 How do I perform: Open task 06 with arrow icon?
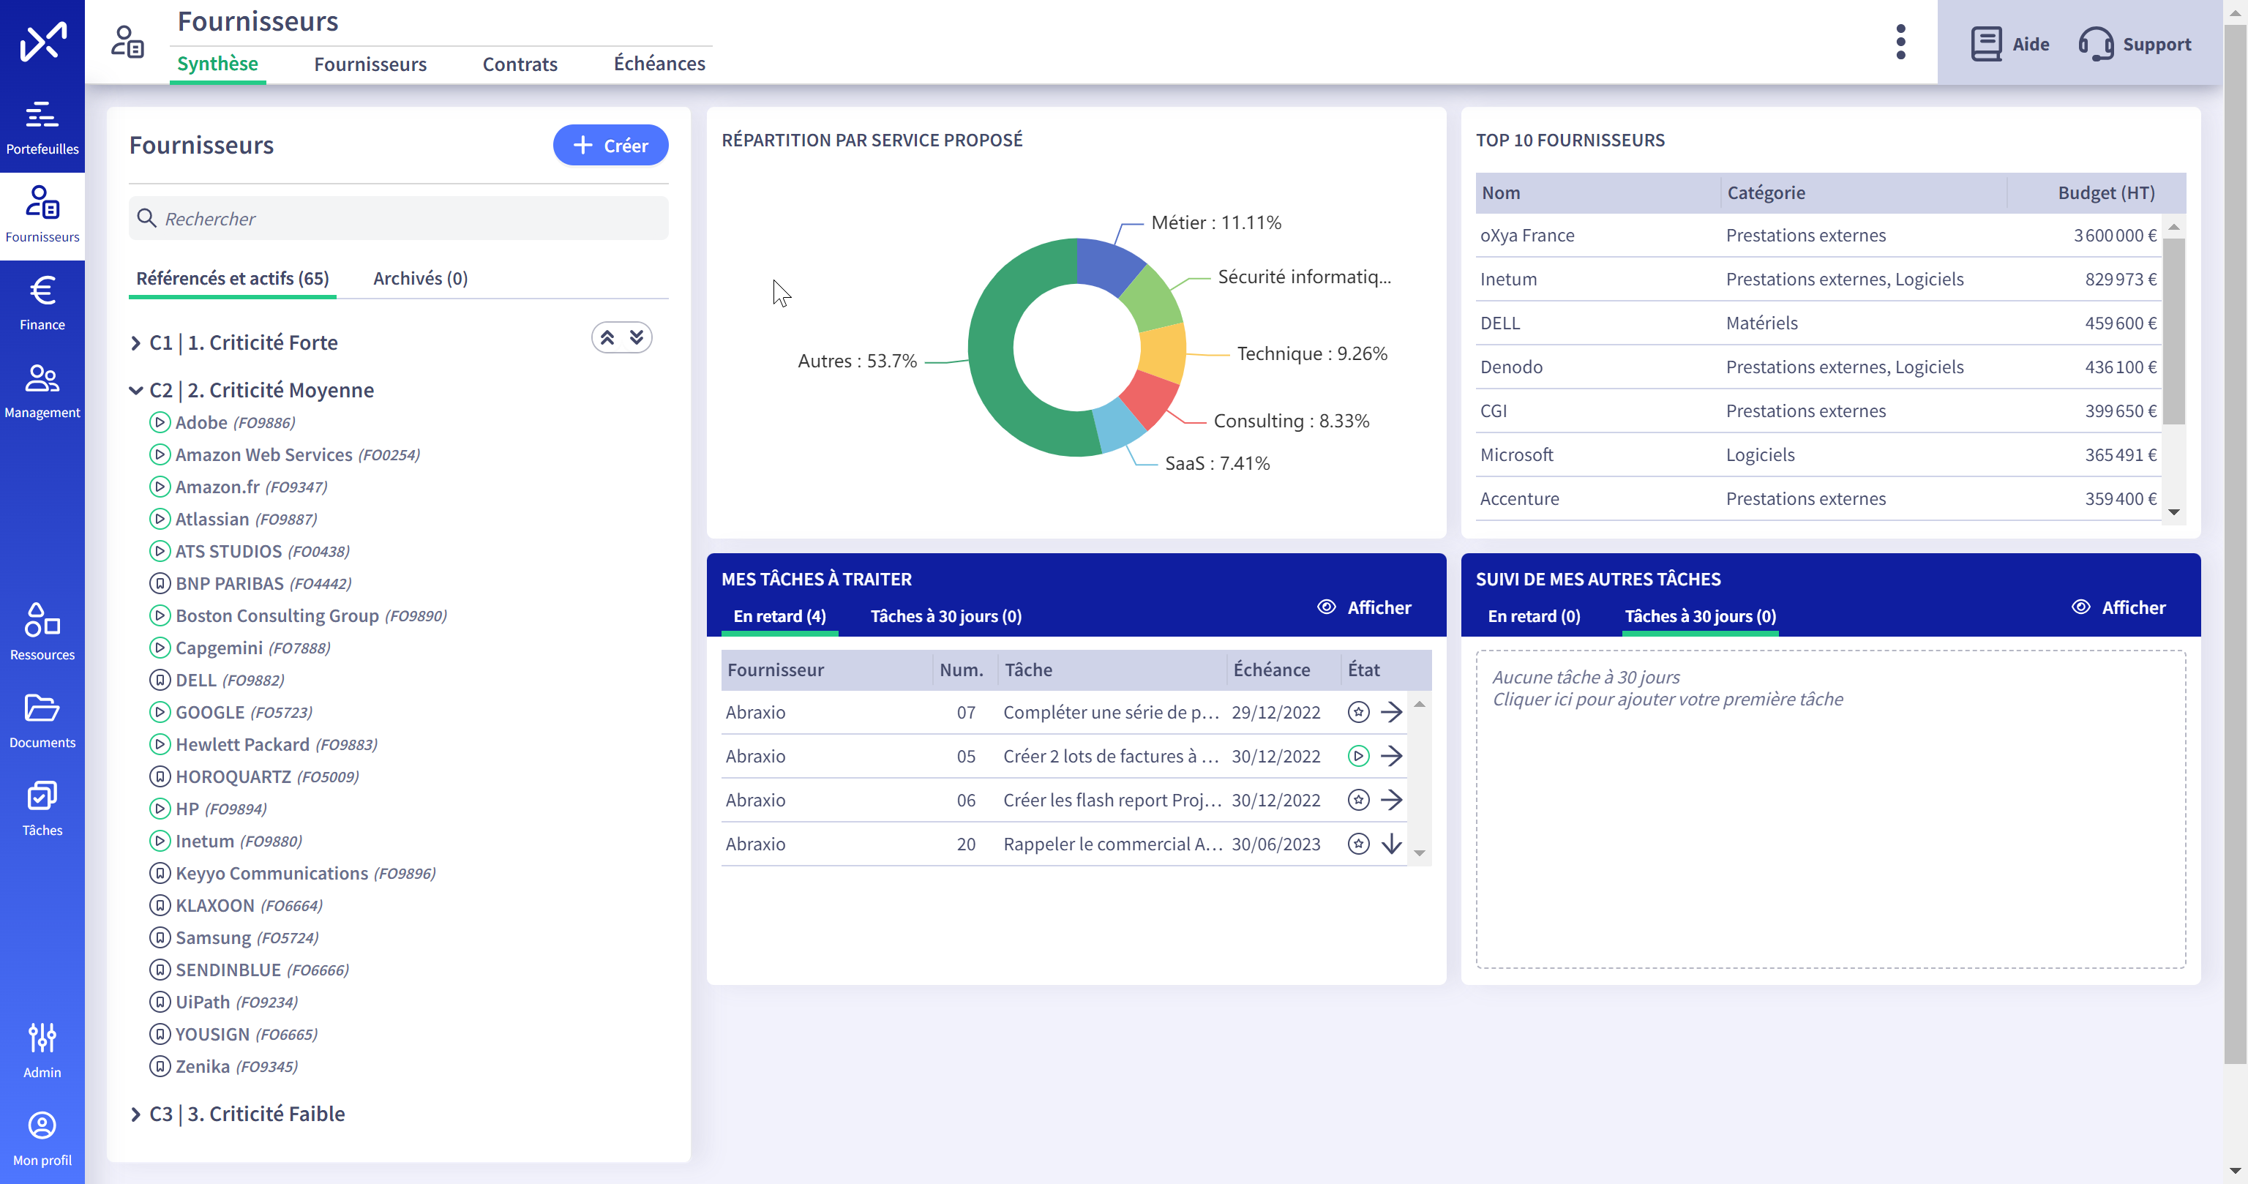(x=1392, y=800)
